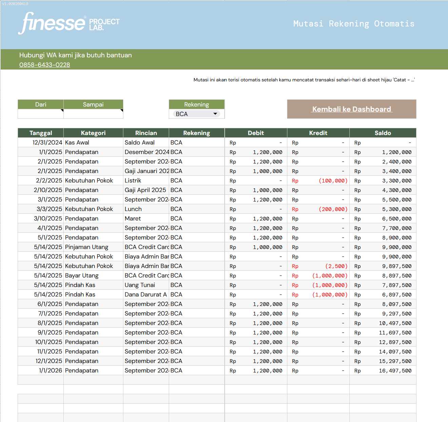The width and height of the screenshot is (448, 422).
Task: Click the Kategori column header
Action: (93, 133)
